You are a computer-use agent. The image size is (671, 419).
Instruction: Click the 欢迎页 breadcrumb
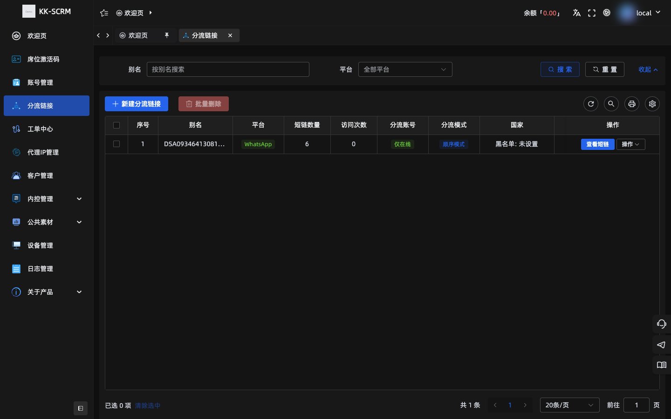[x=130, y=13]
